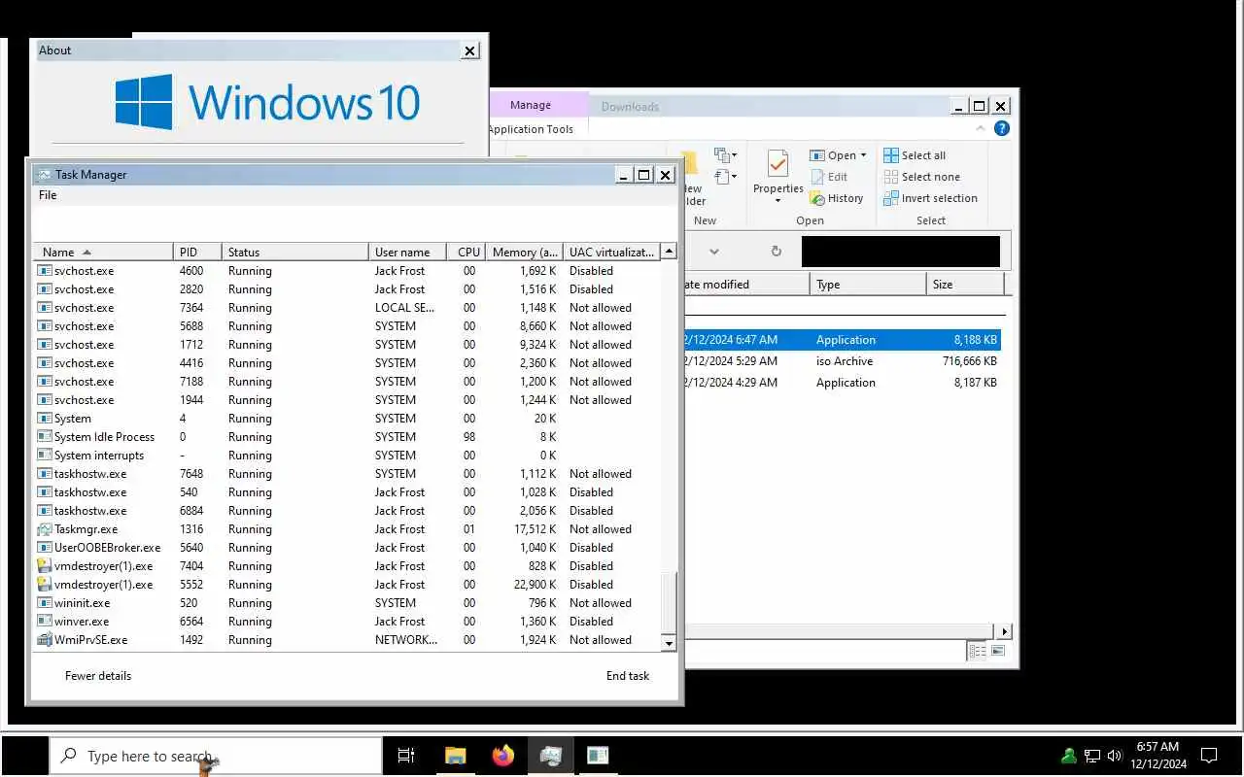Select the System Idle Process row
Image resolution: width=1244 pixels, height=777 pixels.
pyautogui.click(x=348, y=437)
